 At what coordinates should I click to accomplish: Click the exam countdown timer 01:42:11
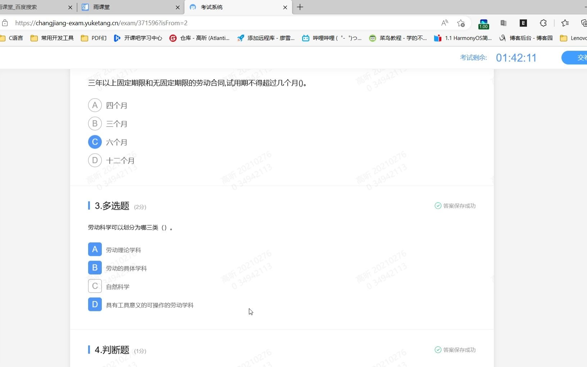click(x=516, y=58)
